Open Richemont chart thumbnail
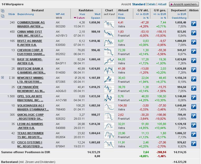Screen dimensions: 201x164 [109, 89]
